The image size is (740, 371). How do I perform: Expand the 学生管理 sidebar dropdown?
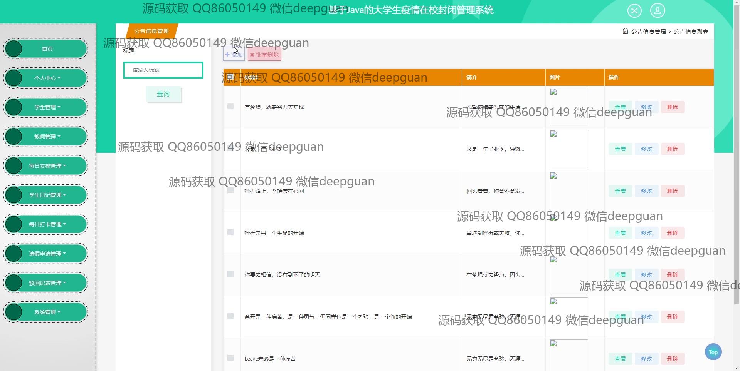47,107
